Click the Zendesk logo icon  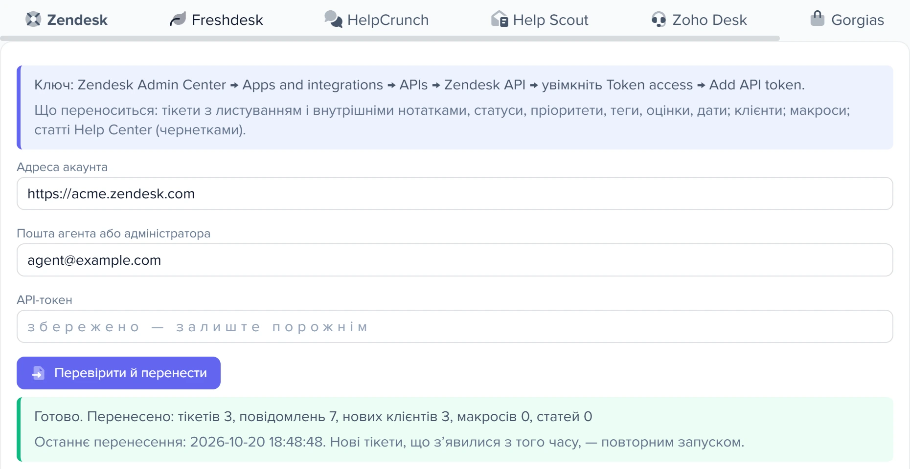point(33,19)
